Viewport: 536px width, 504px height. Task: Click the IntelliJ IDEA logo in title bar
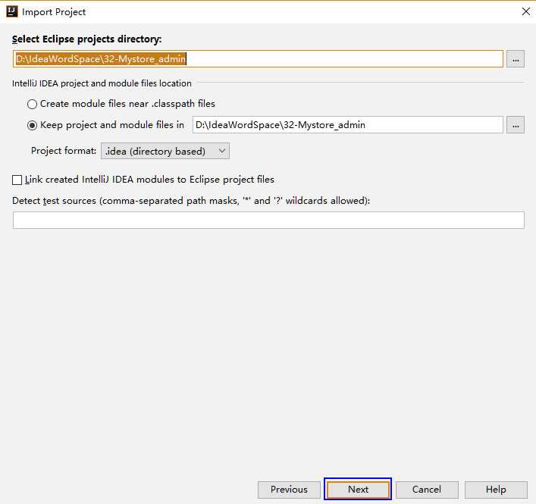(x=12, y=11)
